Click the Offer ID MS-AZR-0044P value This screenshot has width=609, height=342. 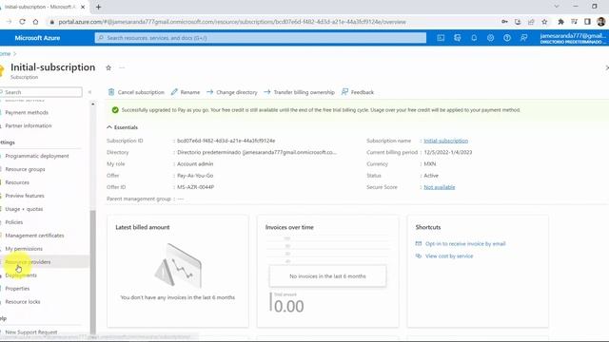pos(195,187)
